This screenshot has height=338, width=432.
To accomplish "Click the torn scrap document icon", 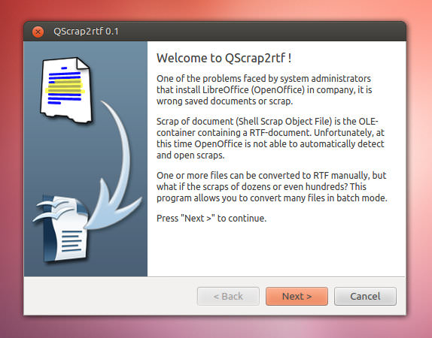I will pos(65,90).
